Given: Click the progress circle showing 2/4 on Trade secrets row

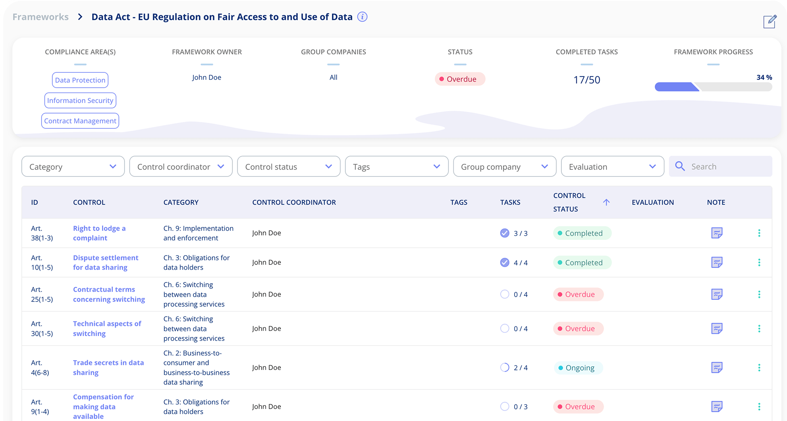Looking at the screenshot, I should point(505,367).
